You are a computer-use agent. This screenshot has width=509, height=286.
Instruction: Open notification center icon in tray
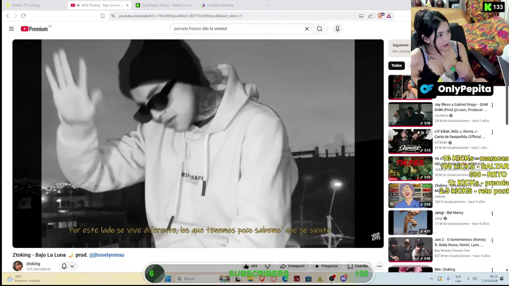(502, 279)
